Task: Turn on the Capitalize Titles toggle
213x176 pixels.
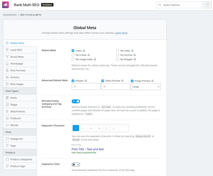Action: [76, 164]
